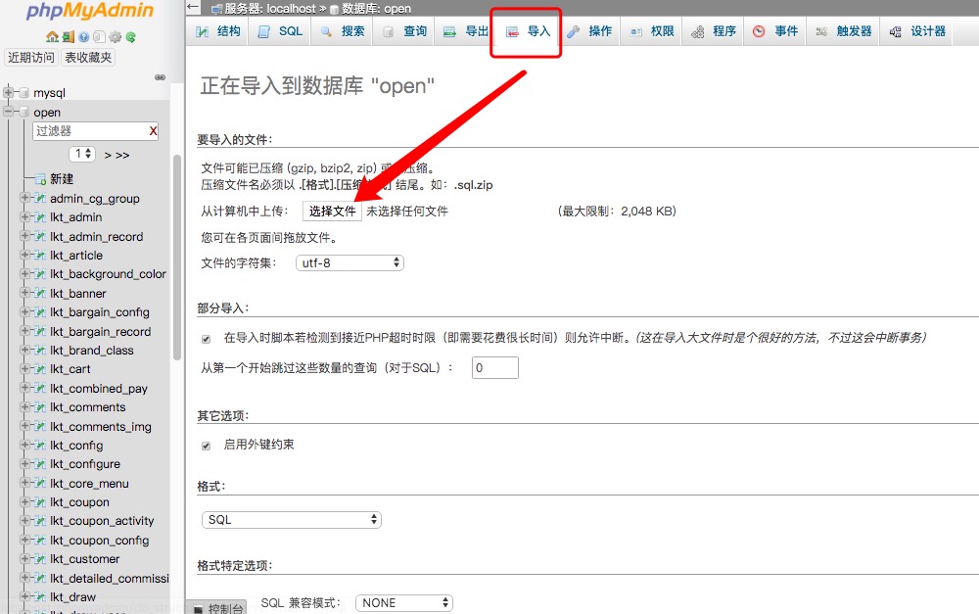Viewport: 979px width, 614px height.
Task: Open the 查询 tab
Action: tap(404, 31)
